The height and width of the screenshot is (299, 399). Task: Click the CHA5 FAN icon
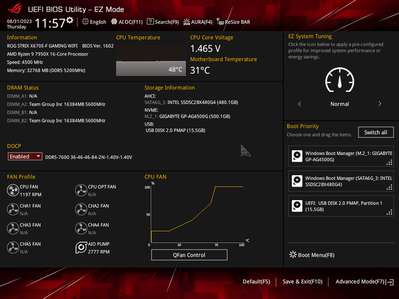[x=12, y=248]
